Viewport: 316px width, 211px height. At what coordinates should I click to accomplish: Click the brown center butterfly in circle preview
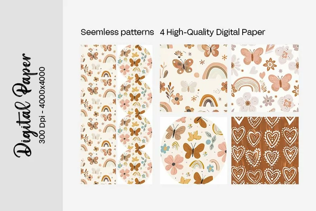pyautogui.click(x=193, y=150)
